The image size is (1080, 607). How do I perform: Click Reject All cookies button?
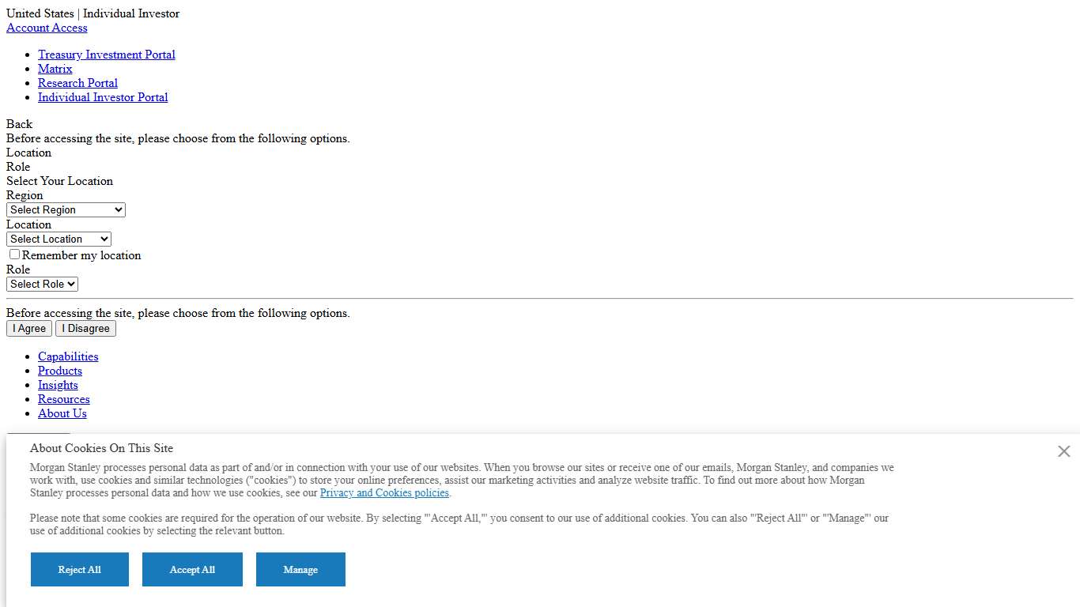80,570
